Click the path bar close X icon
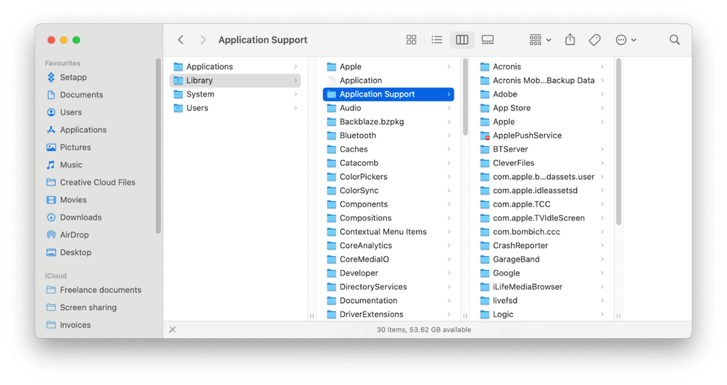Viewport: 727px width, 385px height. [x=173, y=329]
